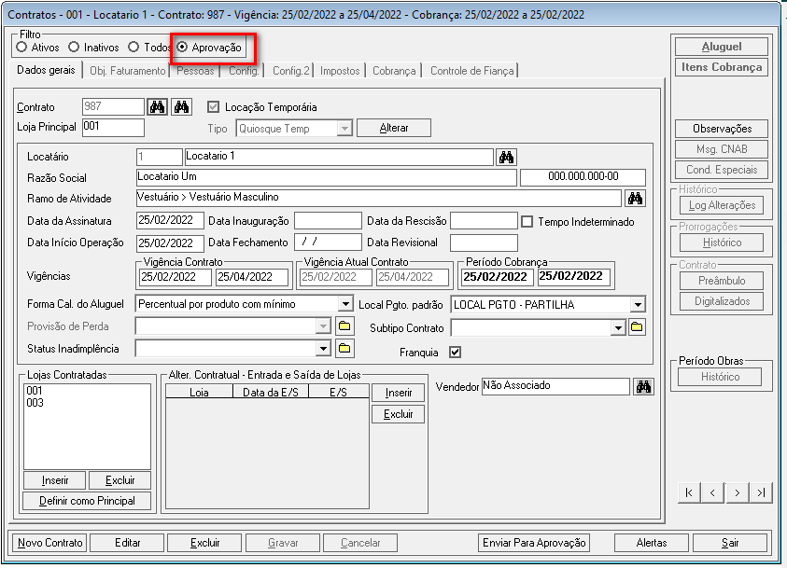Jump to last record navigation button
The height and width of the screenshot is (568, 787).
click(761, 492)
